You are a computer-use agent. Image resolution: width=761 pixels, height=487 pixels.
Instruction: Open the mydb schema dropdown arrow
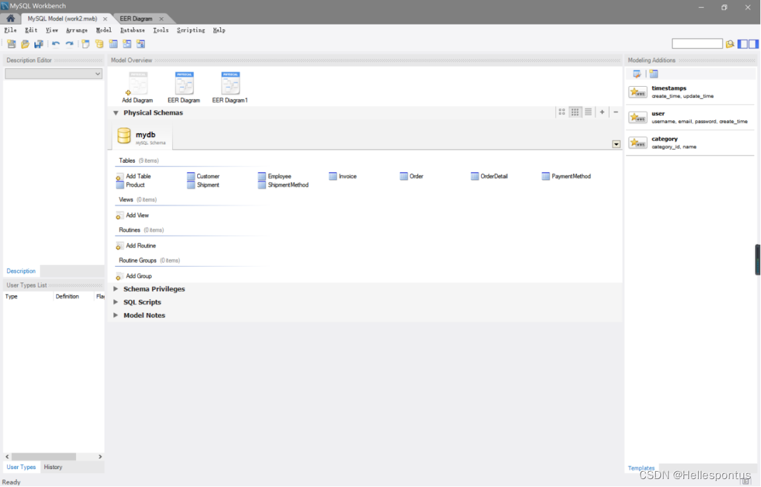pos(616,144)
